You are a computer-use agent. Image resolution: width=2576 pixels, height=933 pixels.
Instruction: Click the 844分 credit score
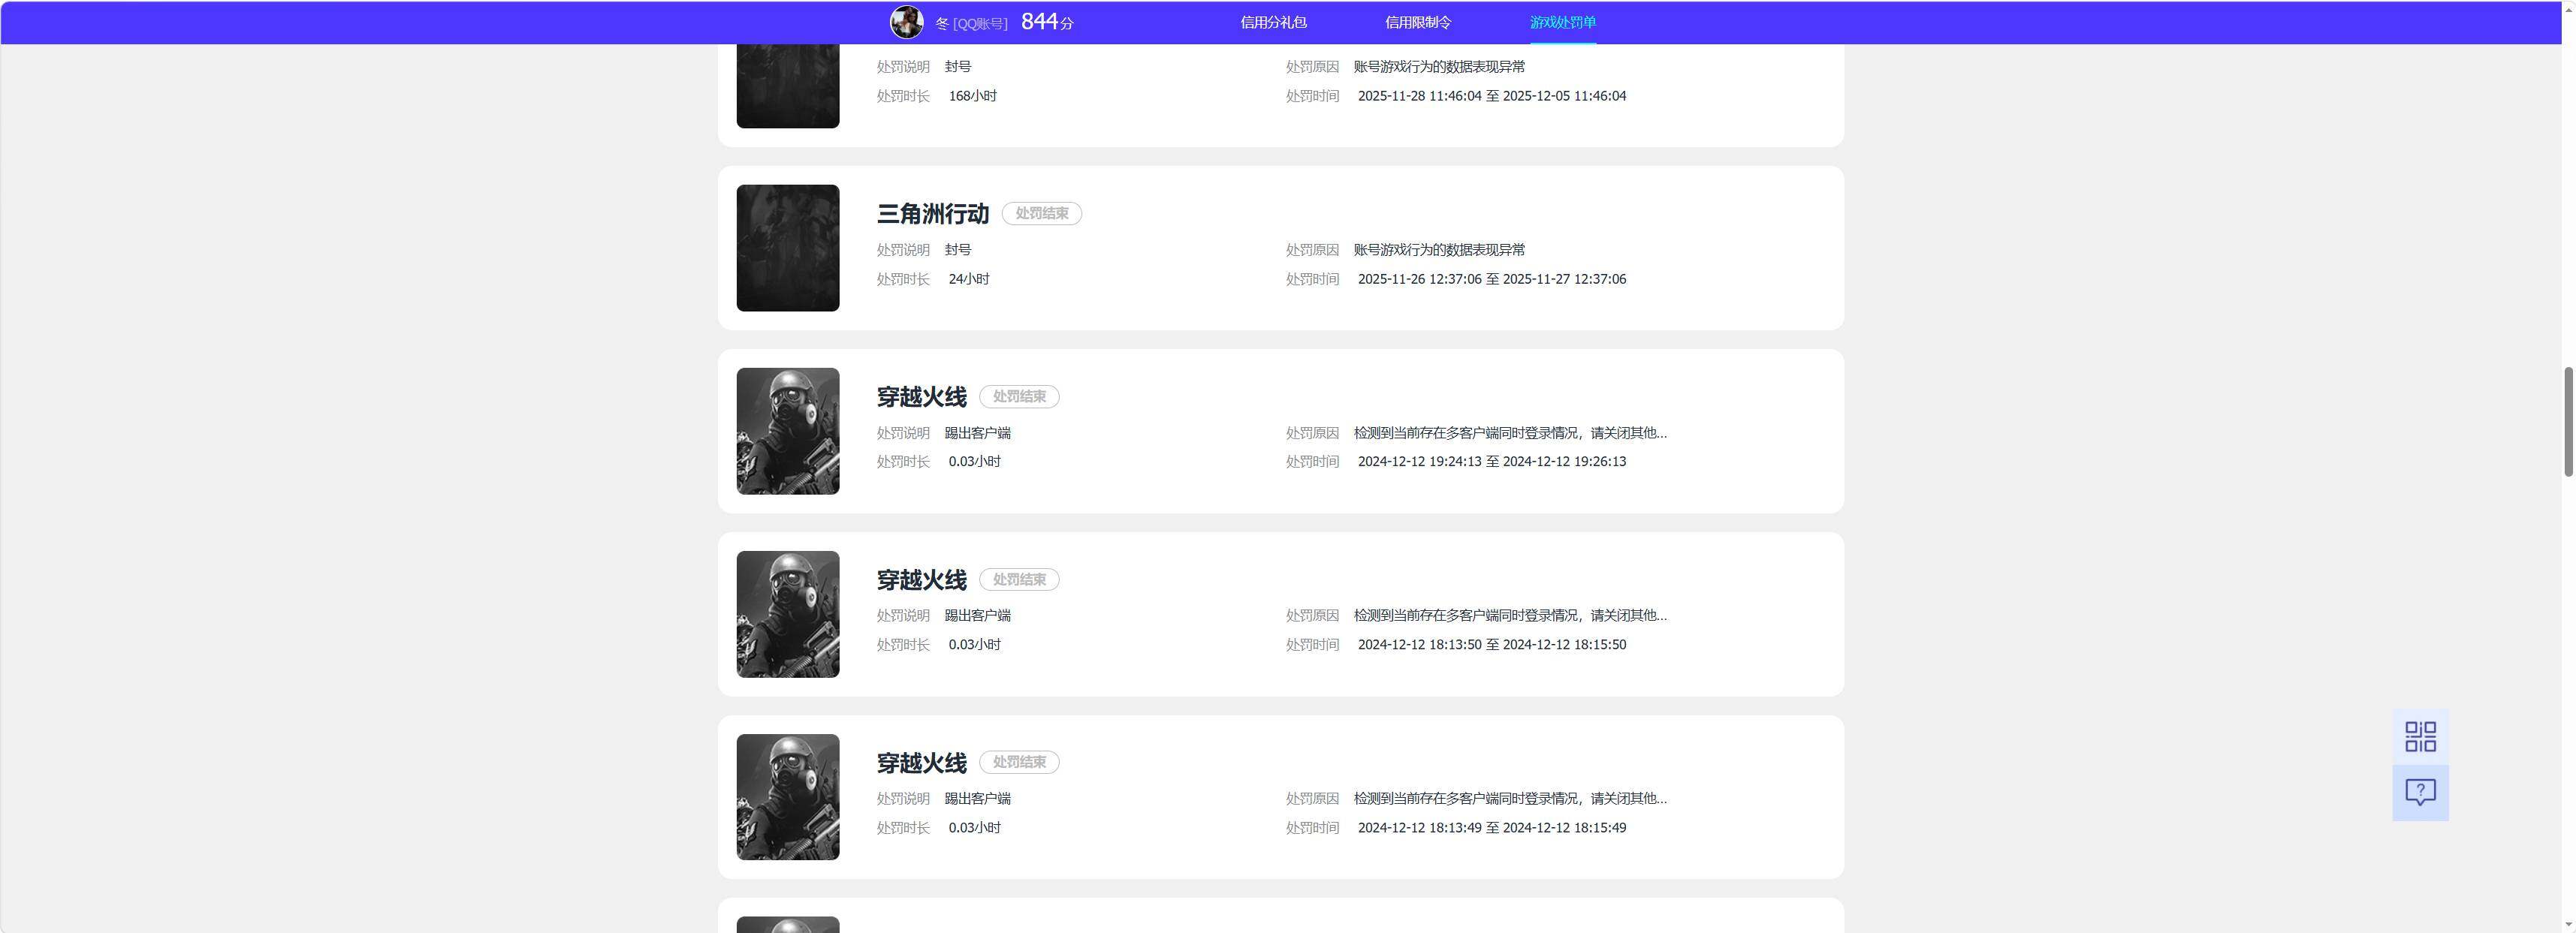(x=1047, y=22)
